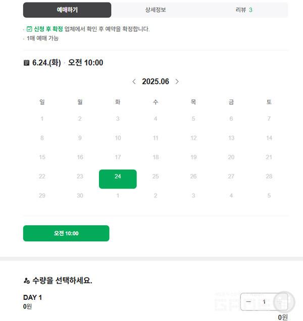Click the DAY 1 ticket label
The width and height of the screenshot is (303, 321).
pyautogui.click(x=32, y=297)
